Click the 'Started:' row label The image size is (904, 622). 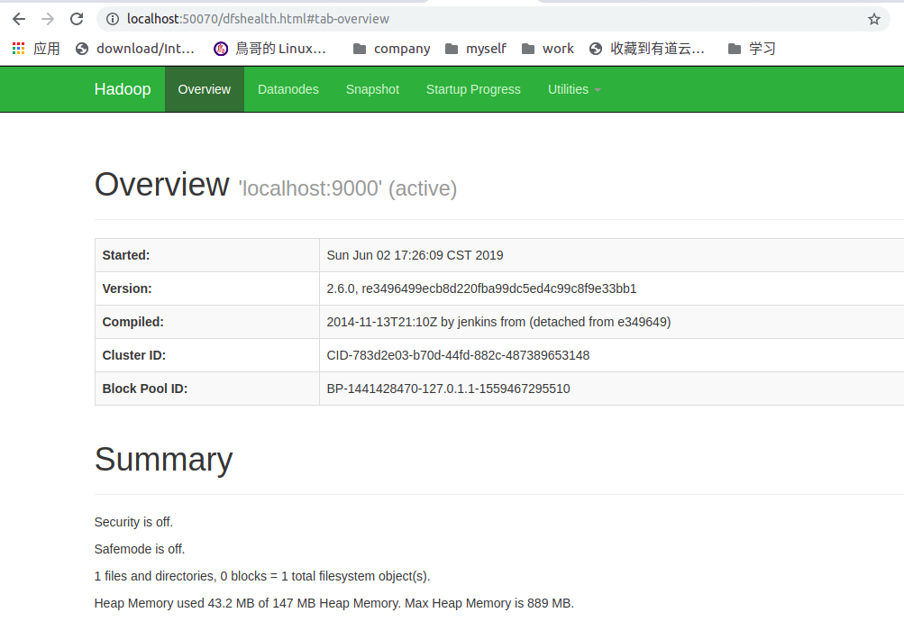click(126, 255)
